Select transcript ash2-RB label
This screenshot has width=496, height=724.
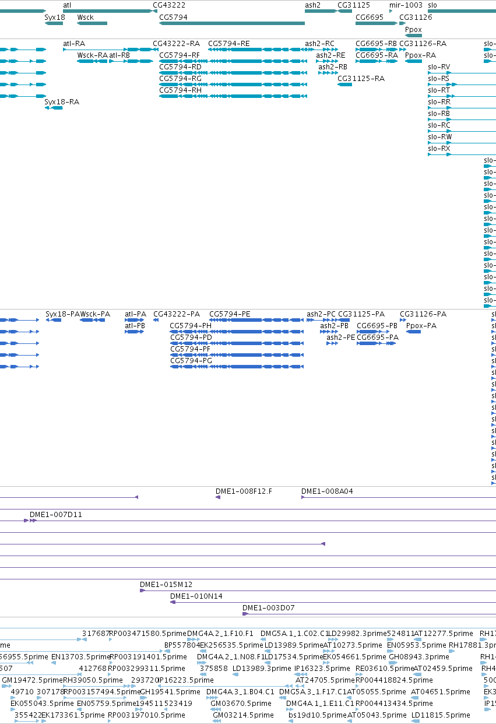(333, 67)
